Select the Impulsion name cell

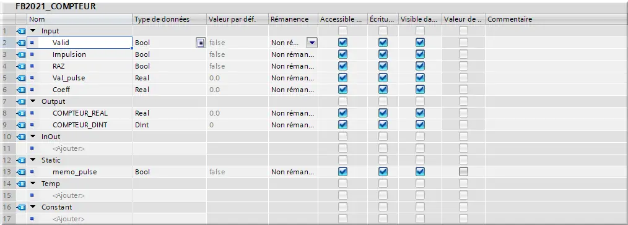click(80, 54)
